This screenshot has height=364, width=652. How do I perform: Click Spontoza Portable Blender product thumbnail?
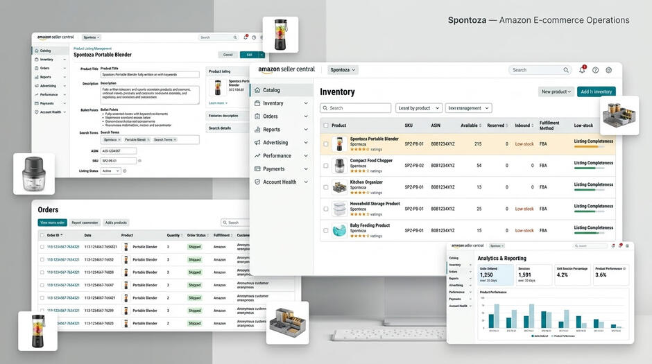[340, 144]
